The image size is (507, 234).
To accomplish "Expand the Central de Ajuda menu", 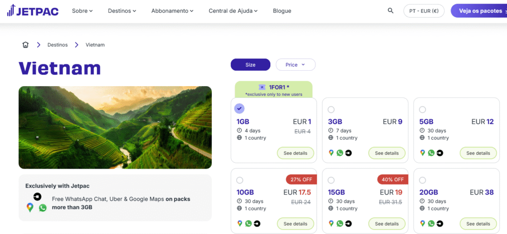I will 233,11.
